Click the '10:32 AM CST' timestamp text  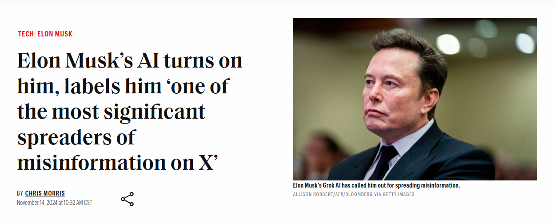[x=78, y=203]
